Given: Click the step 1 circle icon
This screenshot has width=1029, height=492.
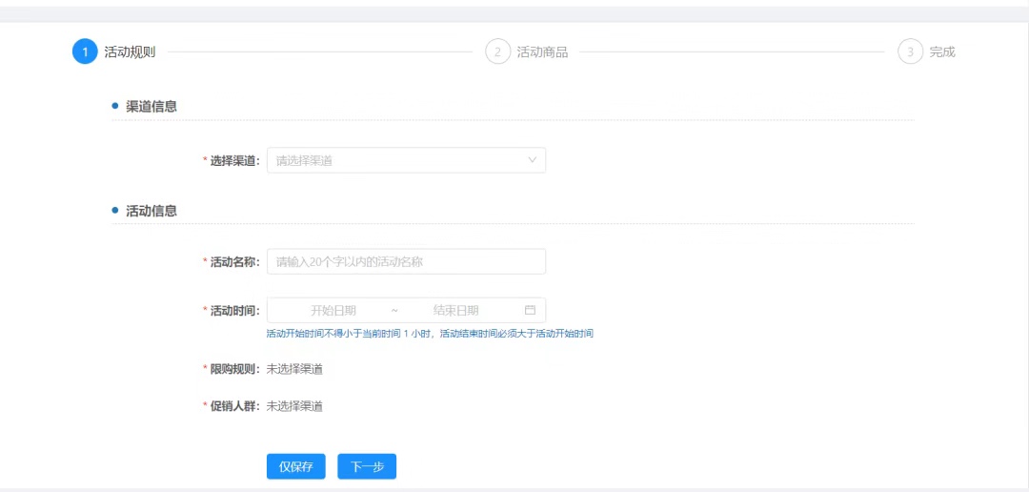Looking at the screenshot, I should (85, 51).
